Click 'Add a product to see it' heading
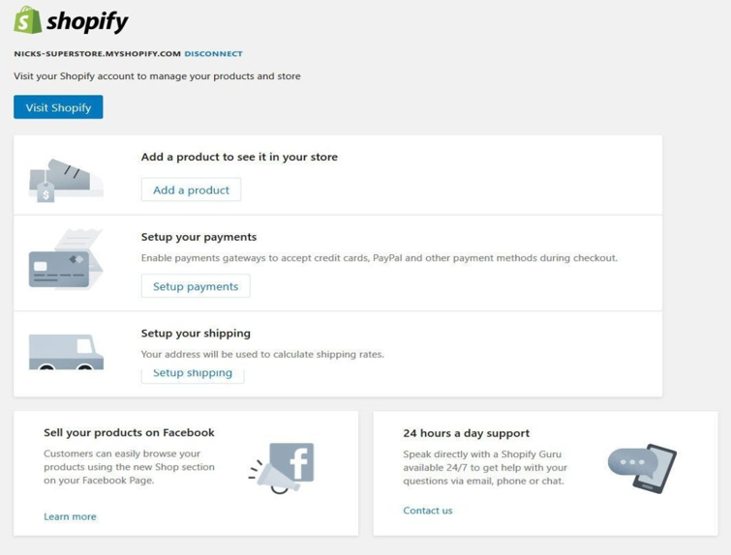The width and height of the screenshot is (731, 555). pos(239,157)
